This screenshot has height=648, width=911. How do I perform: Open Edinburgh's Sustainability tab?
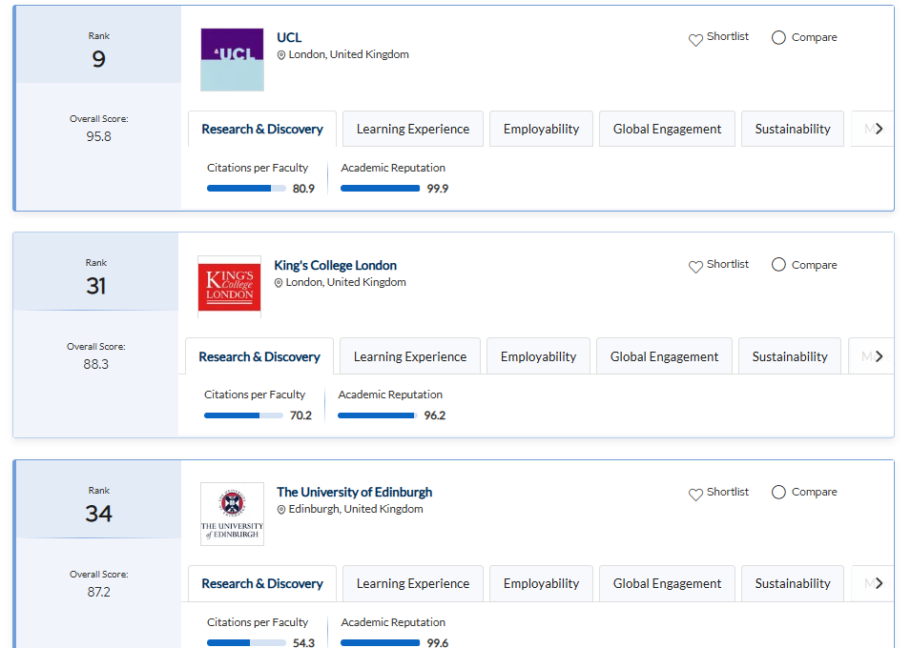pos(793,583)
